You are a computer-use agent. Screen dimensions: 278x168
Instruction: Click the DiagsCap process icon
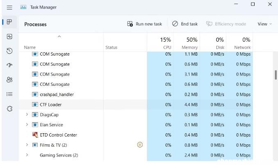35,114
